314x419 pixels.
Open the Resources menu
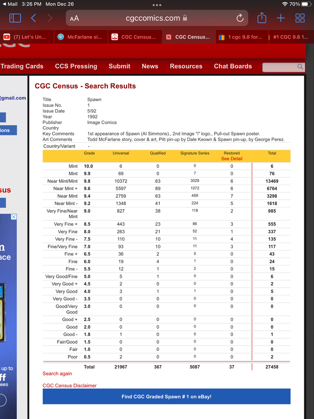tap(186, 66)
